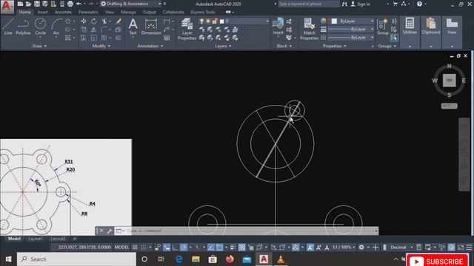The image size is (474, 266).
Task: Expand the Annotation panel
Action: (150, 46)
